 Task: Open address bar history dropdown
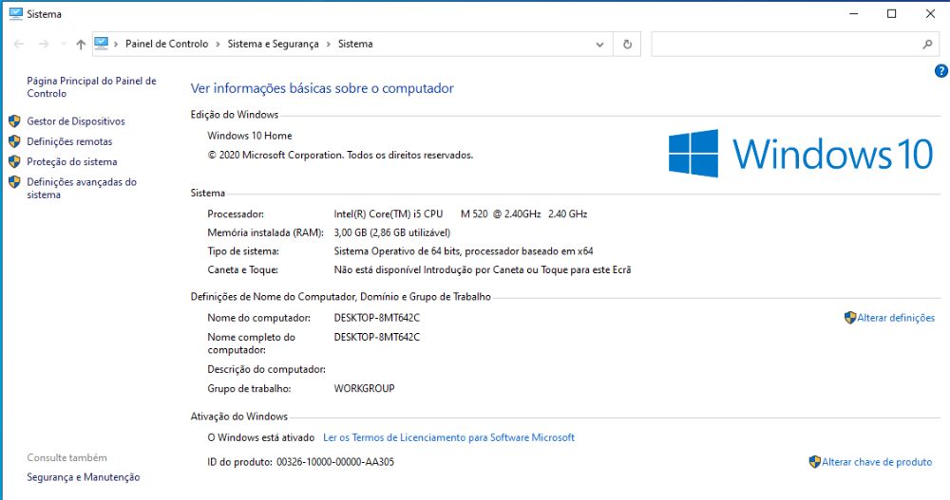click(599, 45)
